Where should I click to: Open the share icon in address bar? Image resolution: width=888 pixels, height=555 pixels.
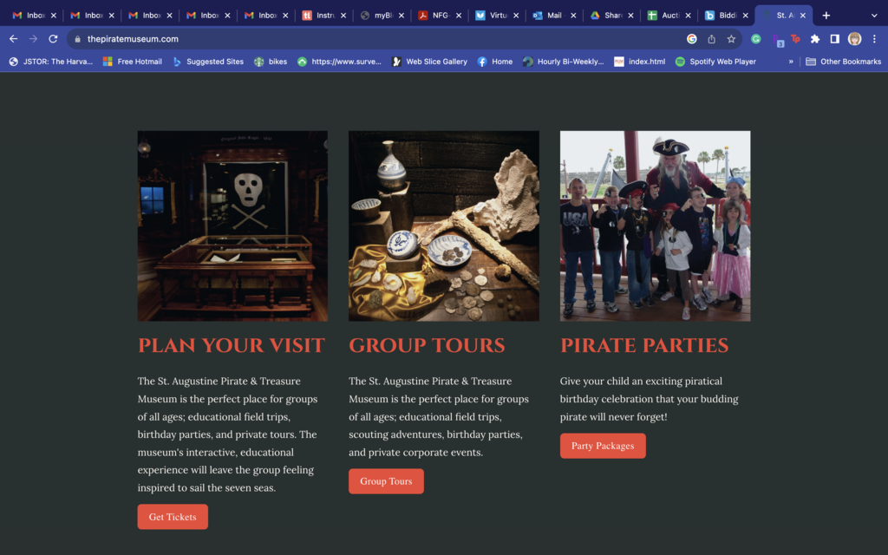click(711, 39)
